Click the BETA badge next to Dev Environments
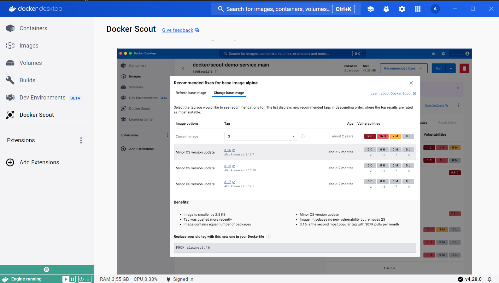The image size is (499, 283). [75, 98]
